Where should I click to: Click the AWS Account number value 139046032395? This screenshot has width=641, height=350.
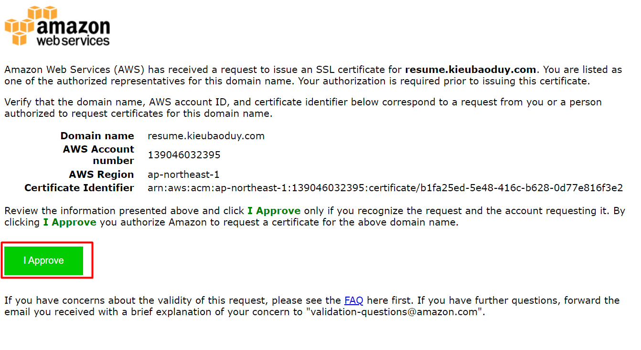click(184, 155)
